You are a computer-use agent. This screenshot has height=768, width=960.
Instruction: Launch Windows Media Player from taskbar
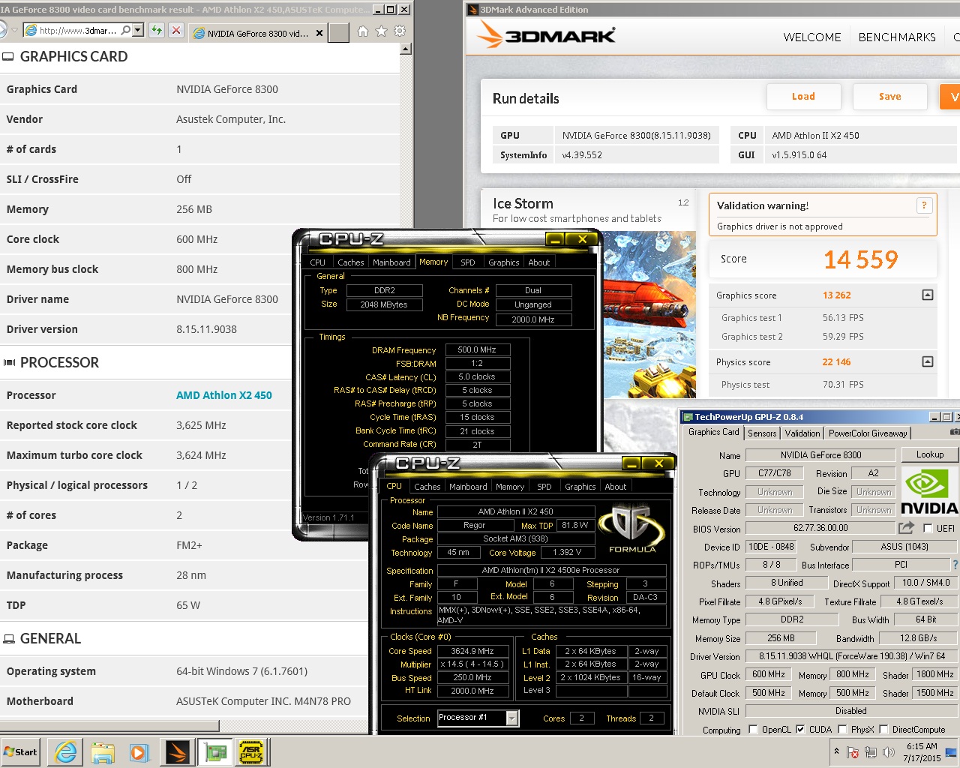pyautogui.click(x=139, y=752)
